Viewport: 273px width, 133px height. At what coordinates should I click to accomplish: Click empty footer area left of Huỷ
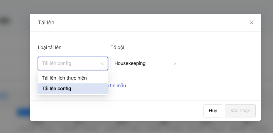point(117,111)
